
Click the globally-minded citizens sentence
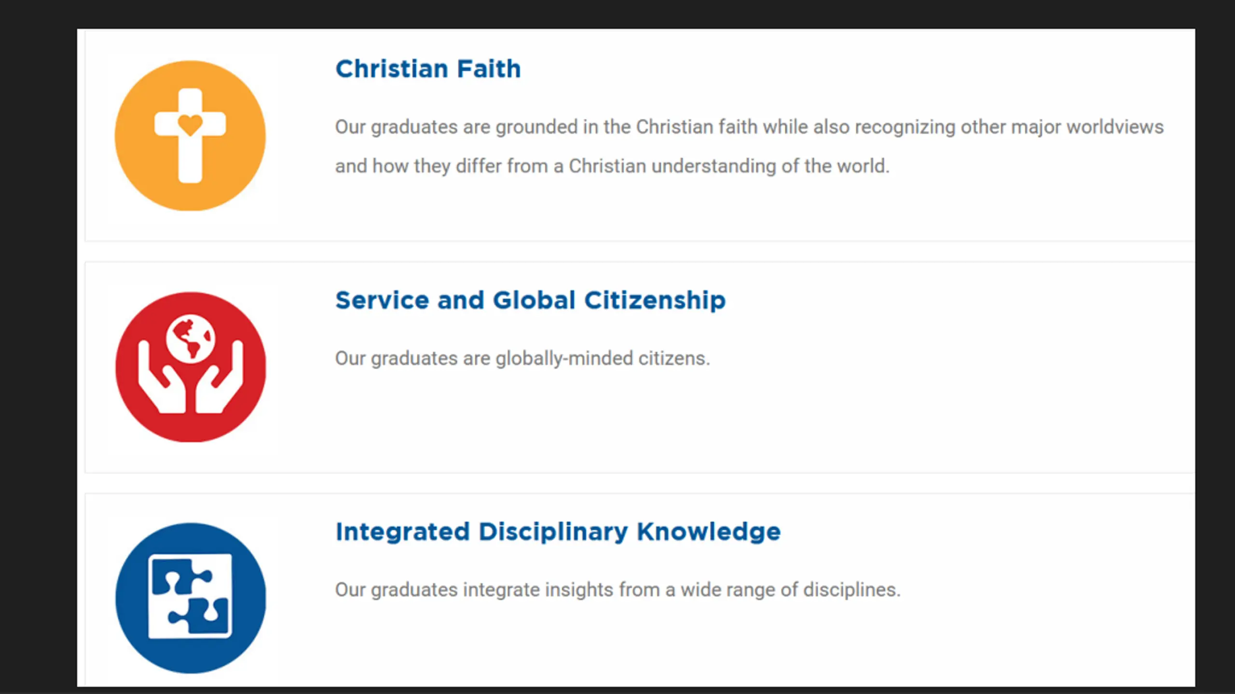[x=522, y=359]
